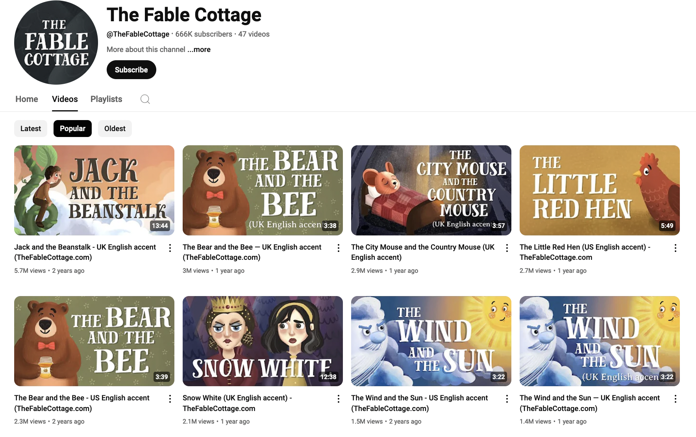Open title The Wind and the Sun — UK English

(x=590, y=403)
